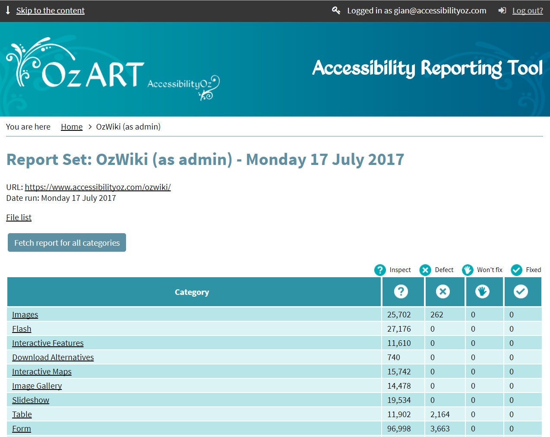Open the Interactive Features category
Image resolution: width=550 pixels, height=437 pixels.
click(x=48, y=343)
